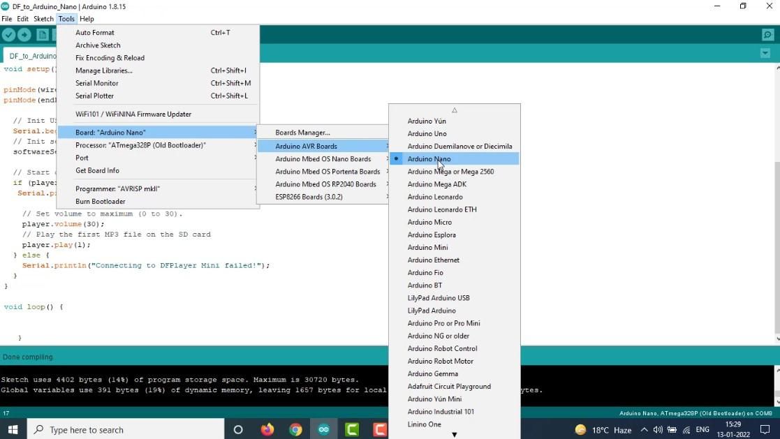Viewport: 780px width, 439px height.
Task: Click the Windows taskbar search box
Action: tap(126, 429)
